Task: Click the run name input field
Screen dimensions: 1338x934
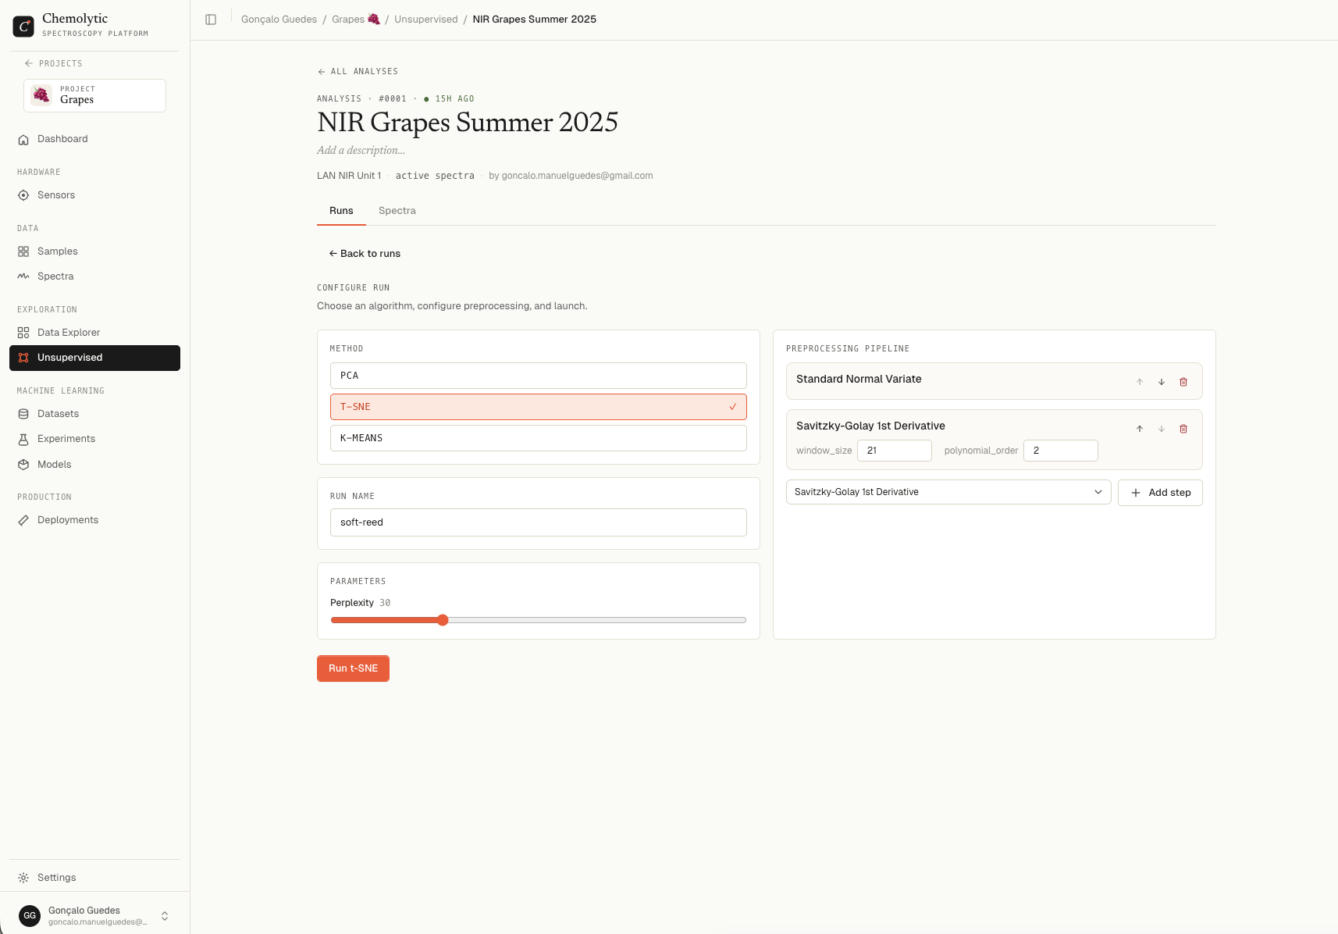Action: (539, 522)
